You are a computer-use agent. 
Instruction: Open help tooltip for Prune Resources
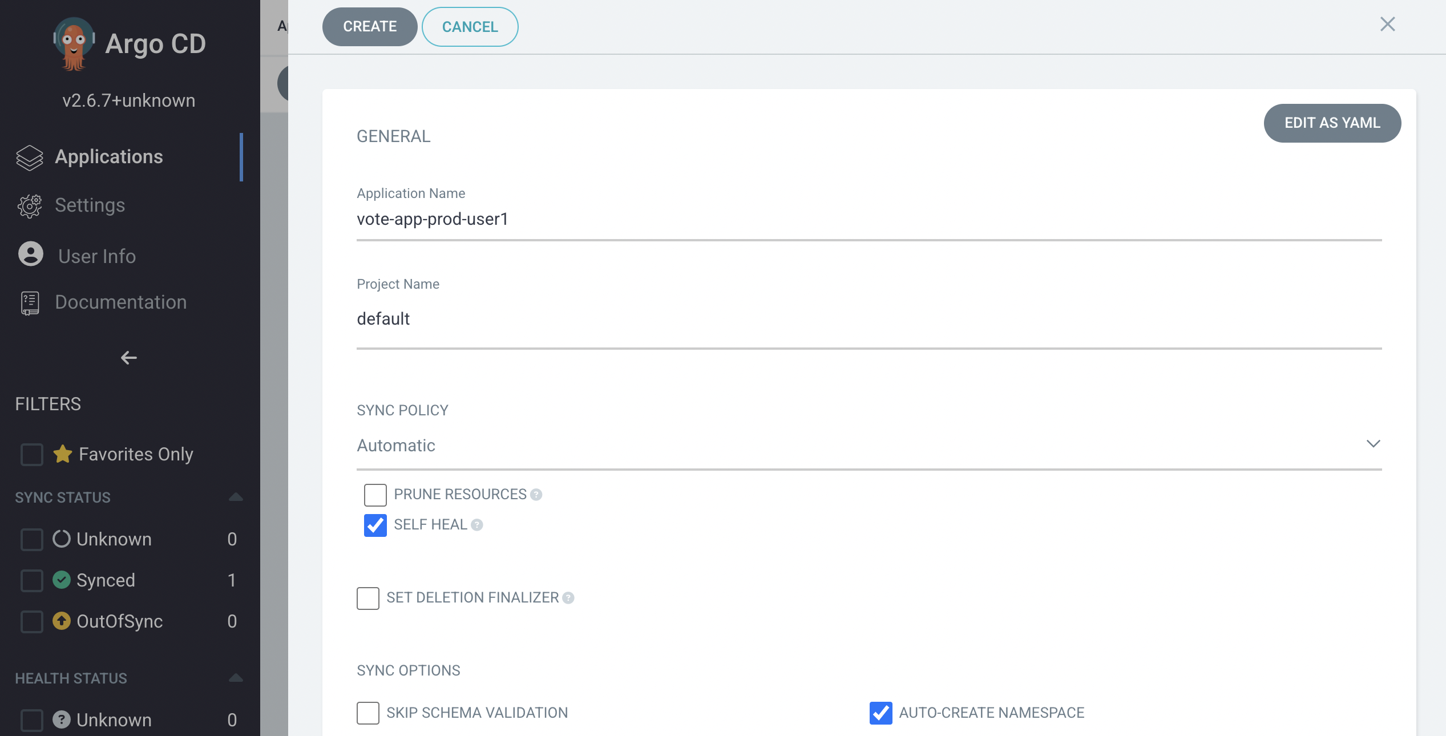[x=536, y=495]
